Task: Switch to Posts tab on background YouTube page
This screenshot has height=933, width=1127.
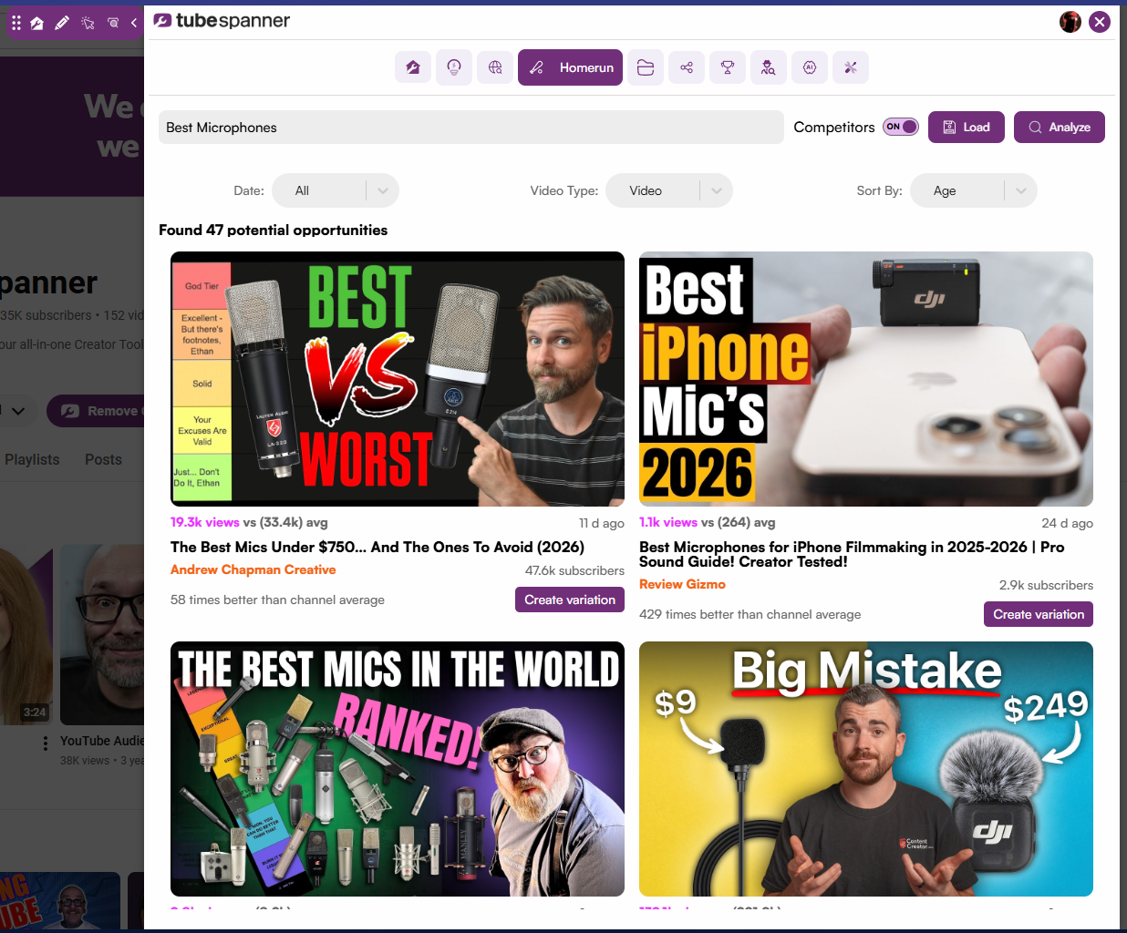Action: tap(103, 459)
